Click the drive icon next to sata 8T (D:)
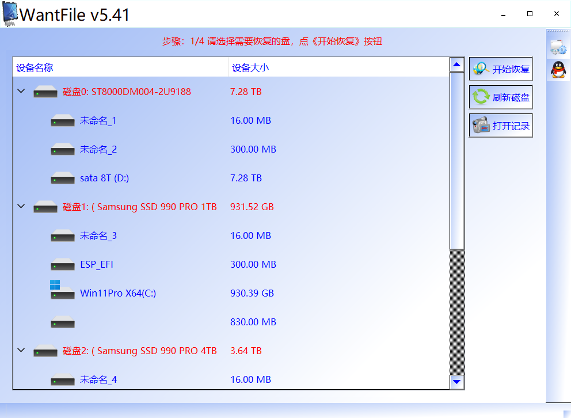This screenshot has height=418, width=571. [63, 178]
